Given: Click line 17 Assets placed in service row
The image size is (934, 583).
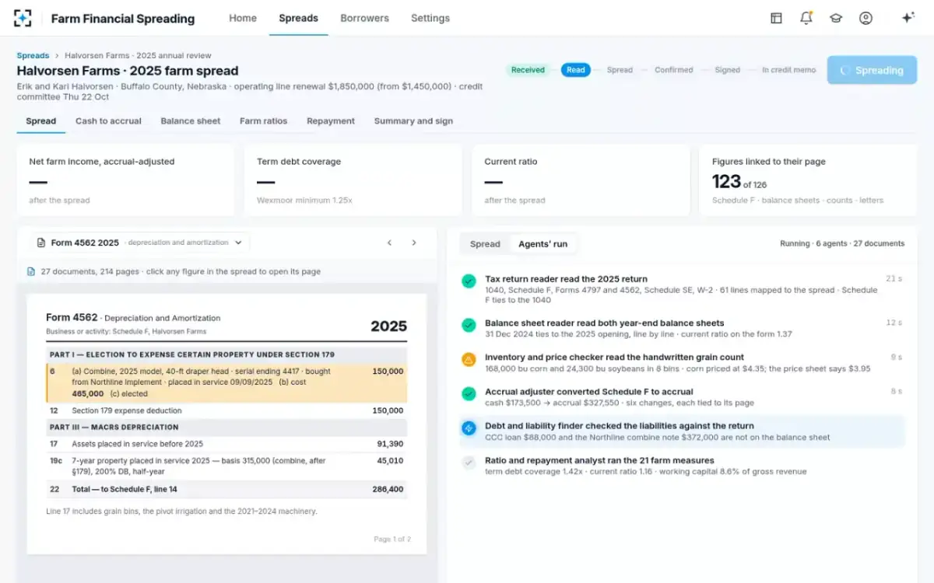Looking at the screenshot, I should coord(226,444).
